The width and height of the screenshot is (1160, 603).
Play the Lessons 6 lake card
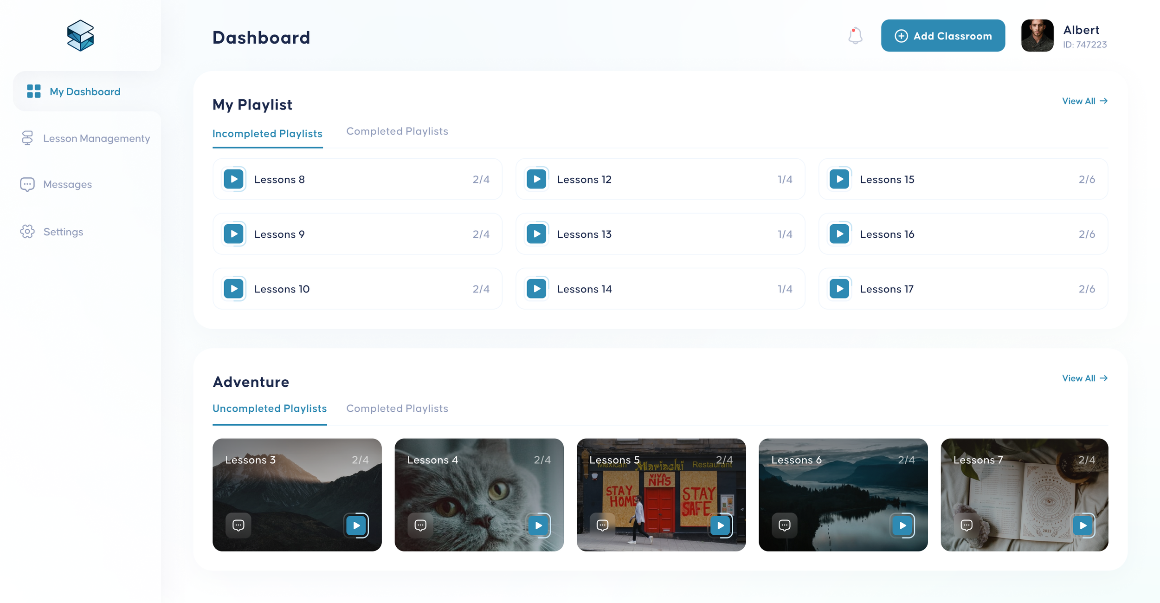coord(902,525)
